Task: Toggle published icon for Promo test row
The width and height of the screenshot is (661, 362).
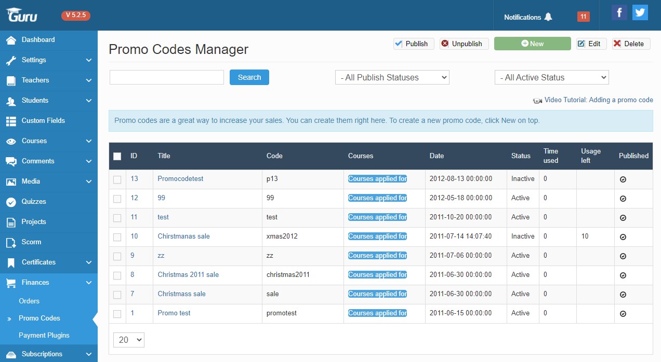Action: [623, 314]
